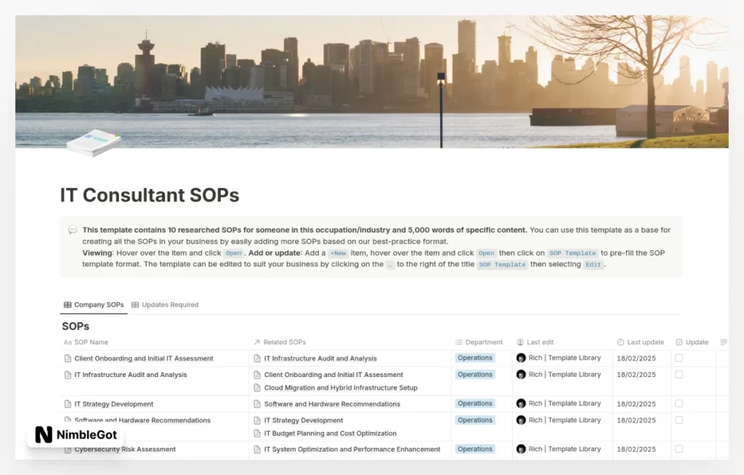This screenshot has height=475, width=744.
Task: Tick the Update box for Client Onboarding row
Action: pos(677,358)
